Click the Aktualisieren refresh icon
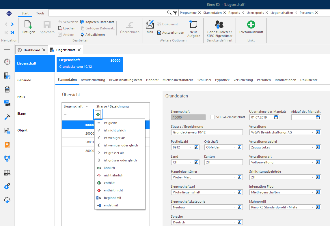The height and width of the screenshot is (226, 330). [x=82, y=35]
